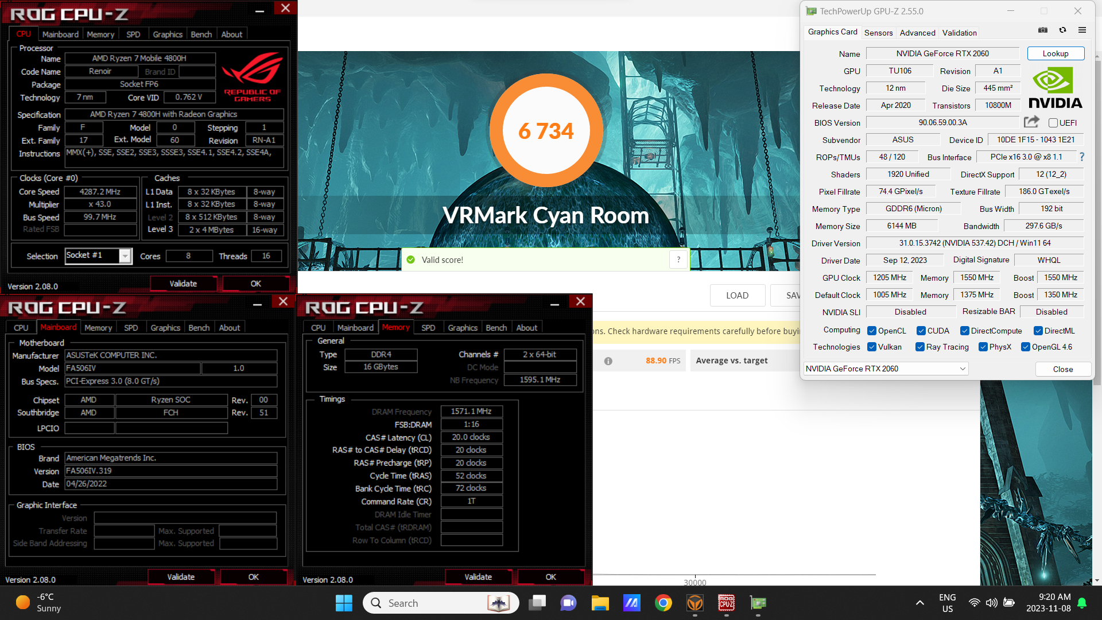The image size is (1102, 620).
Task: Open Google Chrome from the taskbar
Action: coord(663,603)
